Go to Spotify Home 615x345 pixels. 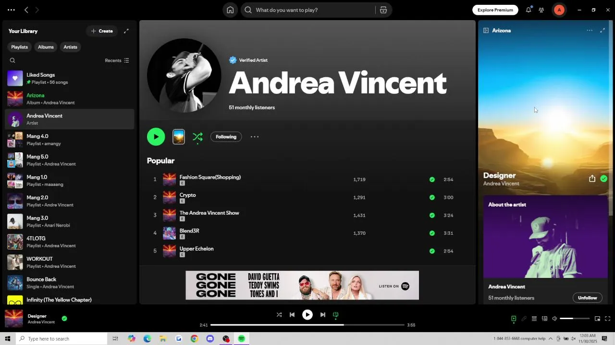click(230, 10)
